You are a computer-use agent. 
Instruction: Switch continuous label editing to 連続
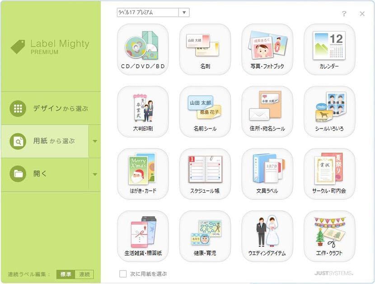click(x=84, y=274)
